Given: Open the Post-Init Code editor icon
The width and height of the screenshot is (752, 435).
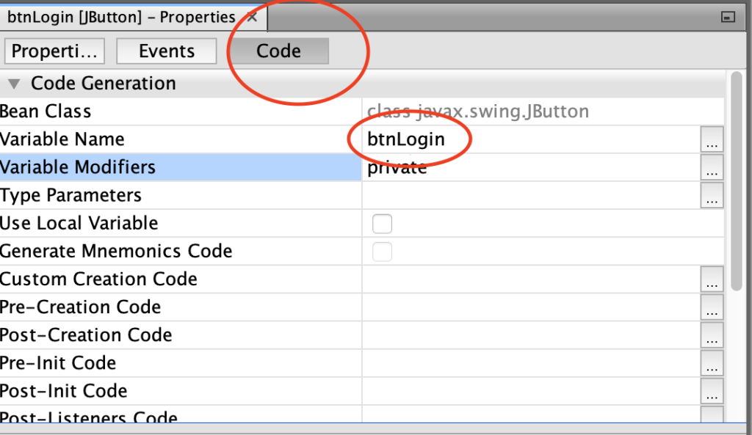Looking at the screenshot, I should (712, 391).
